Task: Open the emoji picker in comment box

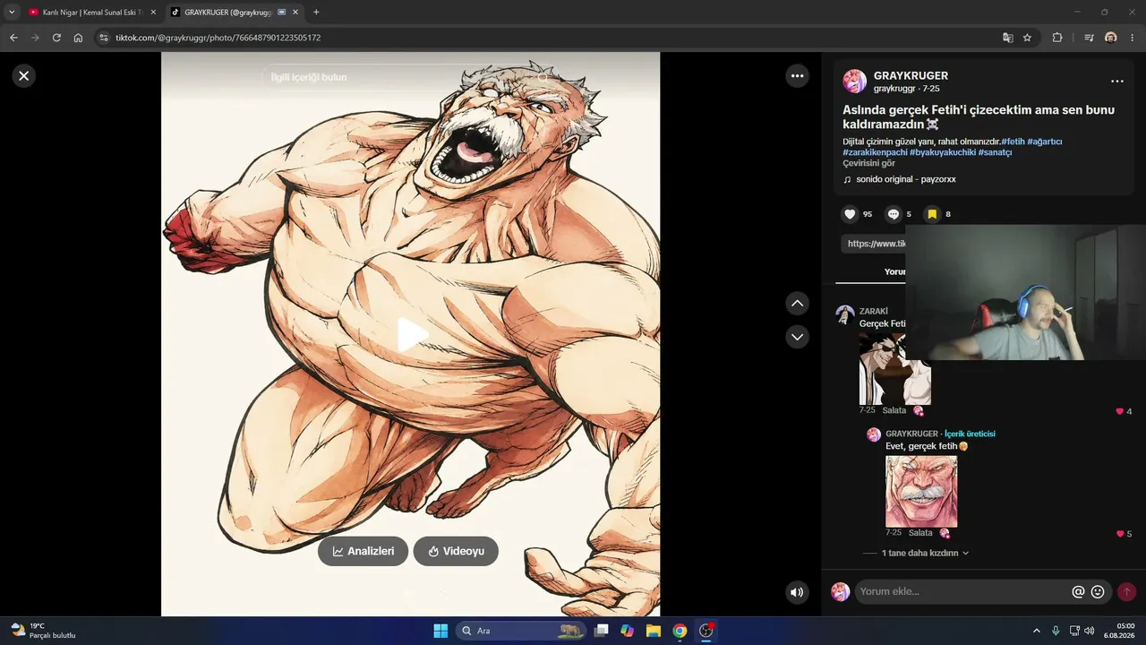Action: 1098,592
